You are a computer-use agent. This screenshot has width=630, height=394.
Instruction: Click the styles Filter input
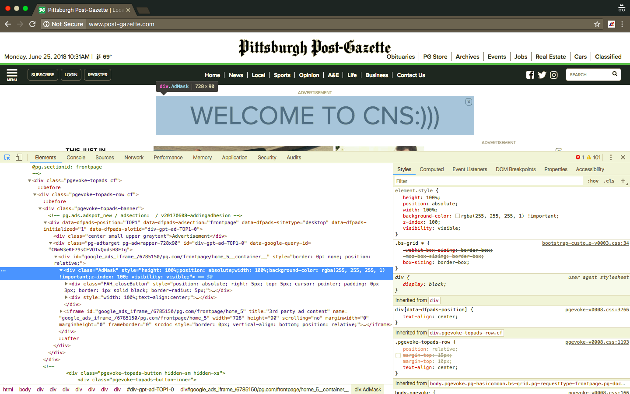click(488, 181)
